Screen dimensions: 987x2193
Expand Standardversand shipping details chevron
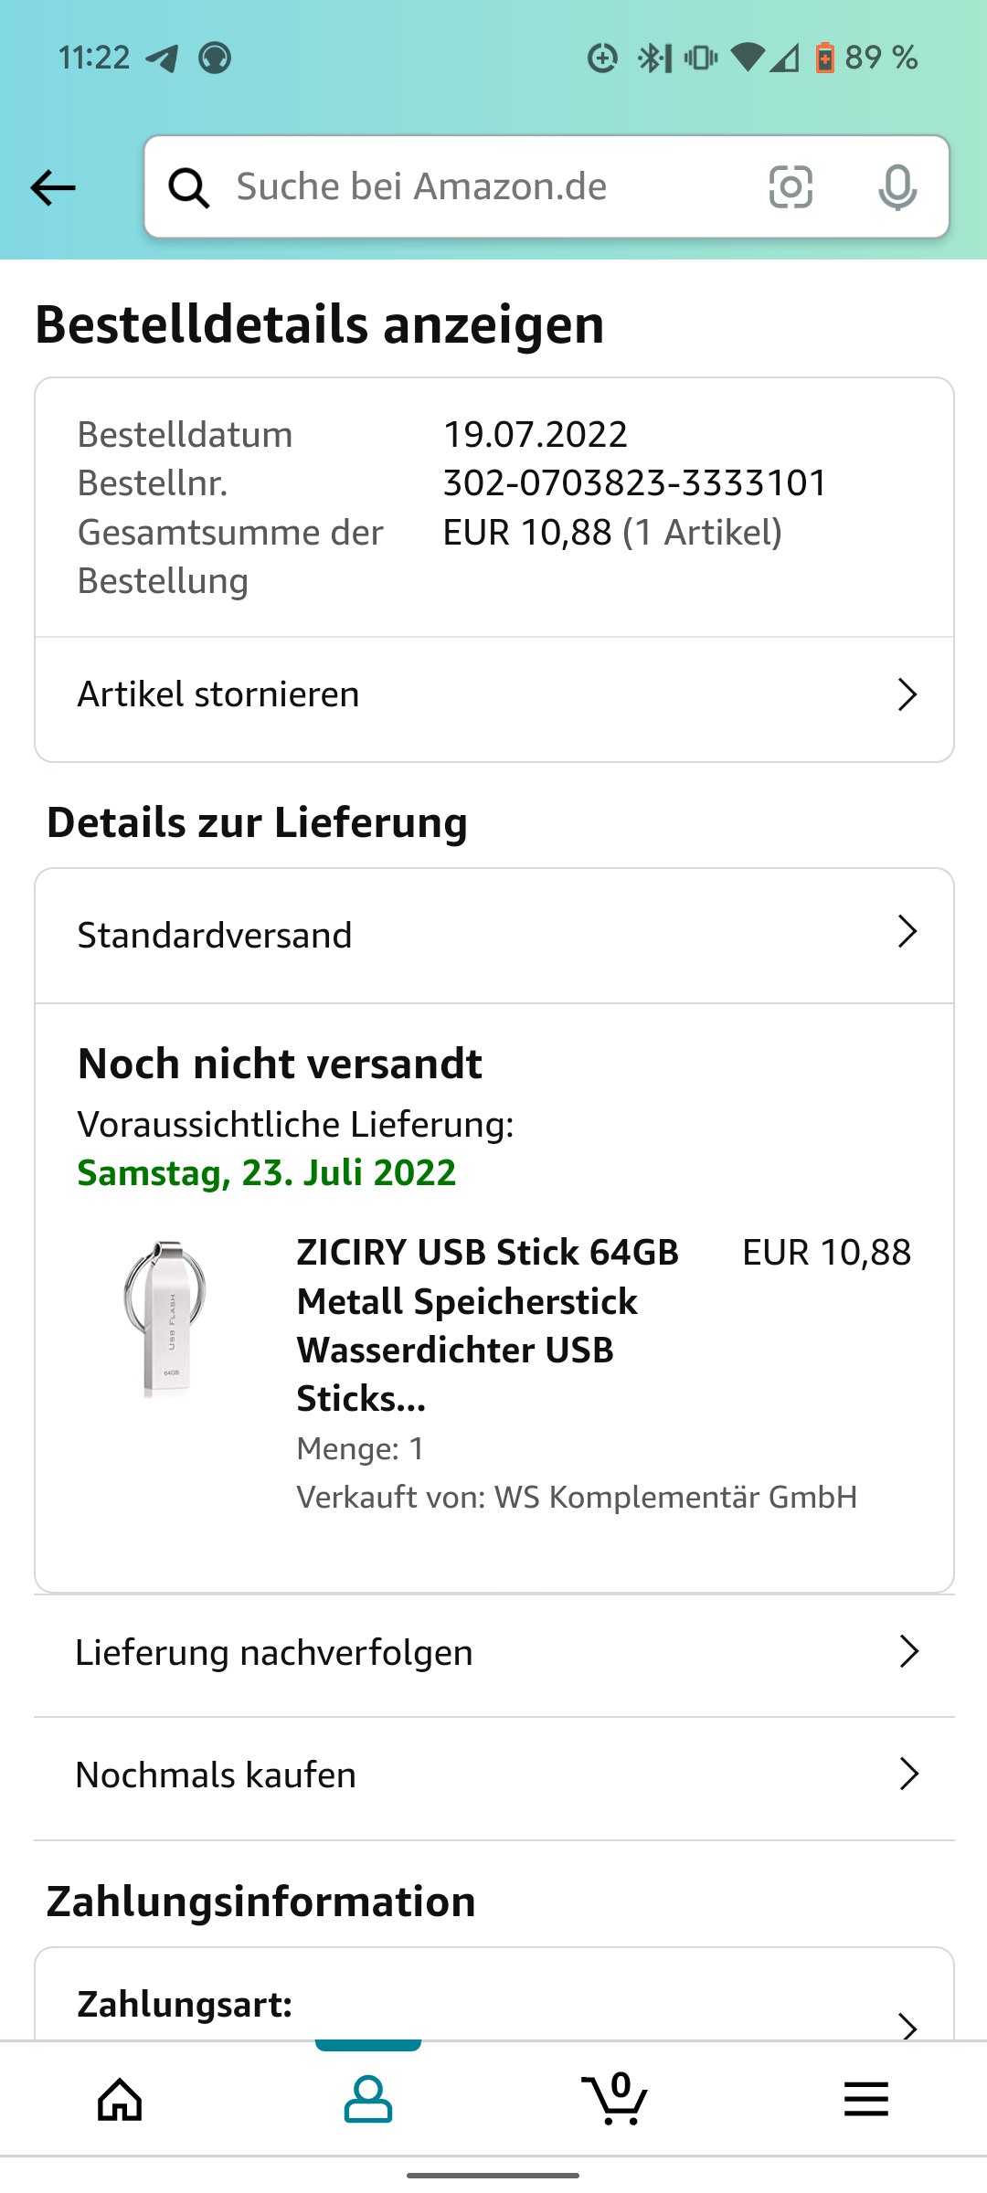pyautogui.click(x=907, y=932)
